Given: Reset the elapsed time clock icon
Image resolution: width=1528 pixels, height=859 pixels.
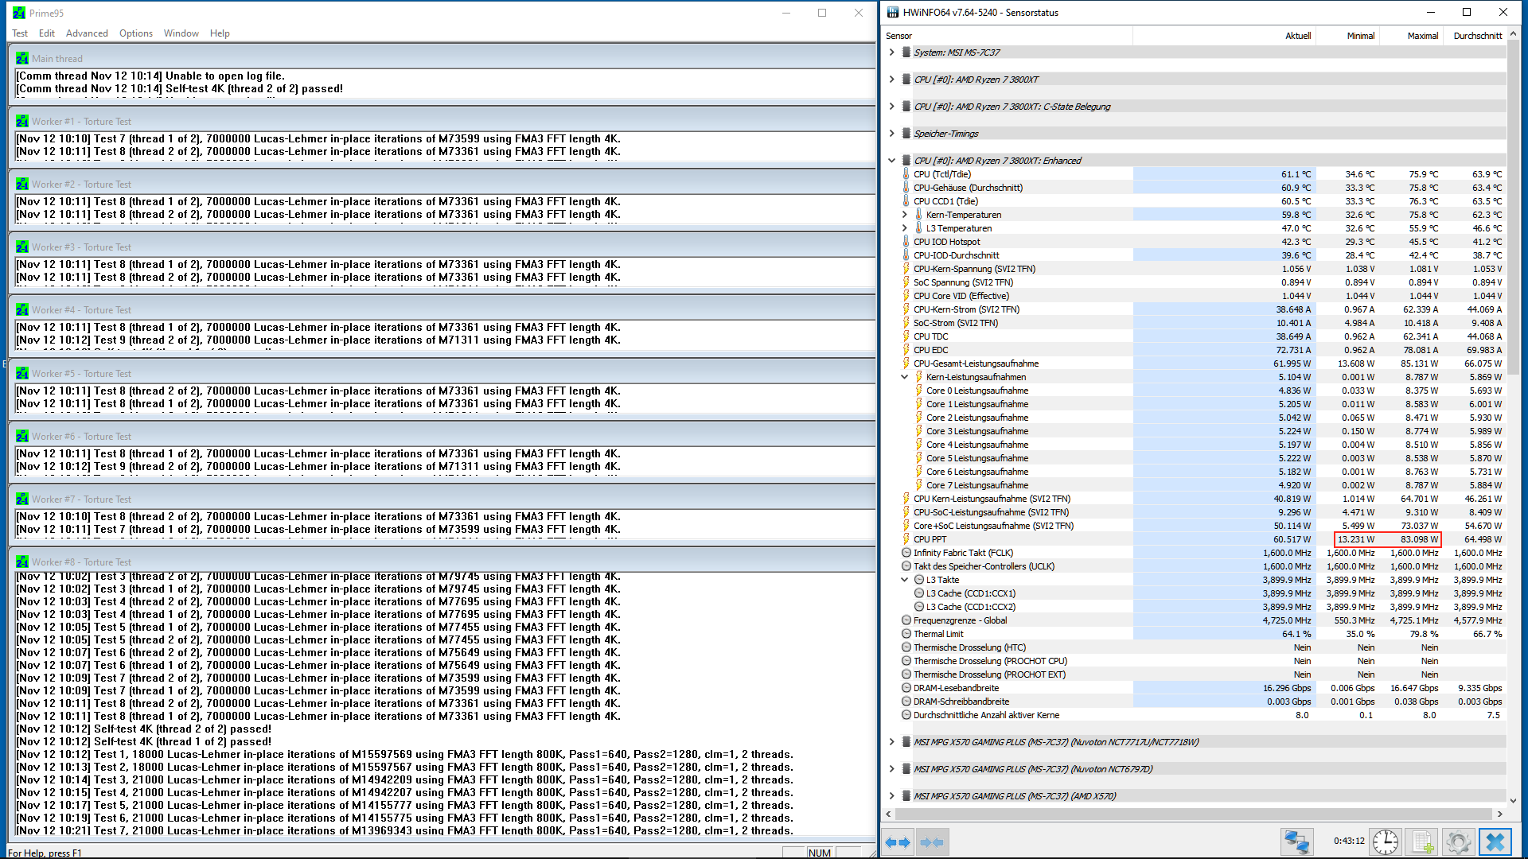Looking at the screenshot, I should coord(1385,842).
